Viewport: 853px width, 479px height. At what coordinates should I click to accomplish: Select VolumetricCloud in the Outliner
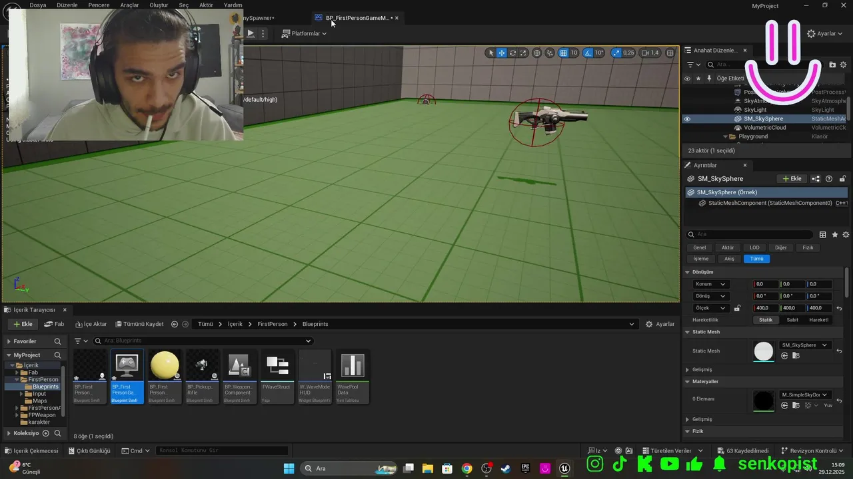pyautogui.click(x=764, y=128)
